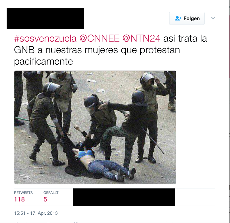Screen dimensions: 230x223
Task: Show the 118 retweets list
Action: pyautogui.click(x=19, y=199)
